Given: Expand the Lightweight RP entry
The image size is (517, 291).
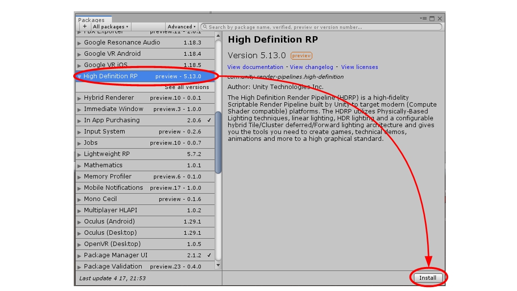Looking at the screenshot, I should pyautogui.click(x=79, y=155).
